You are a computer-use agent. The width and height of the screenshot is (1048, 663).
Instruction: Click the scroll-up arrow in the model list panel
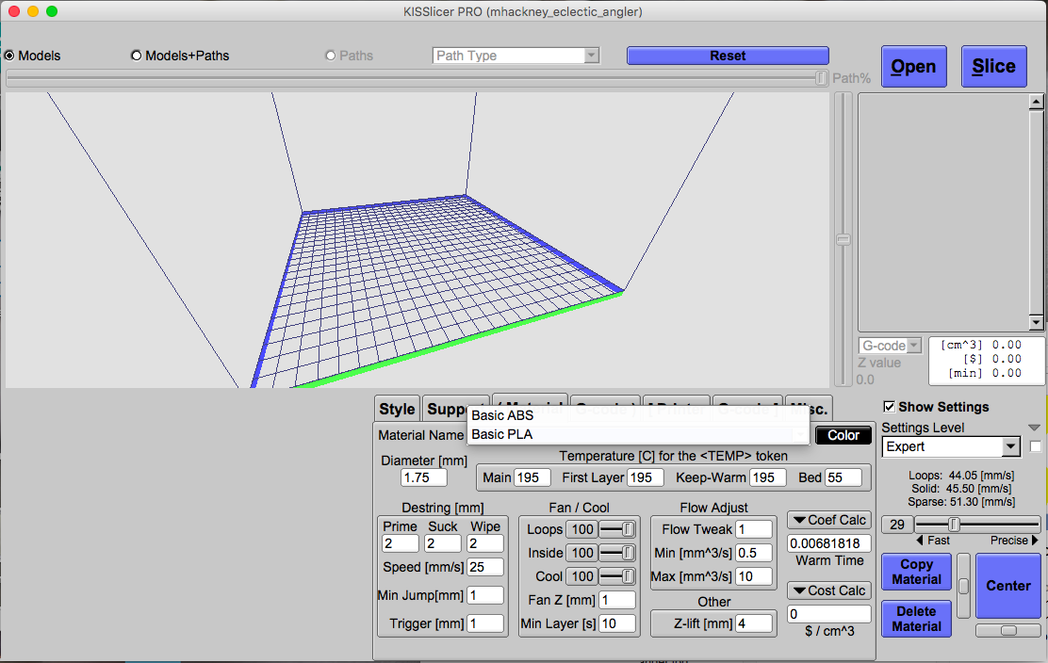[1037, 103]
